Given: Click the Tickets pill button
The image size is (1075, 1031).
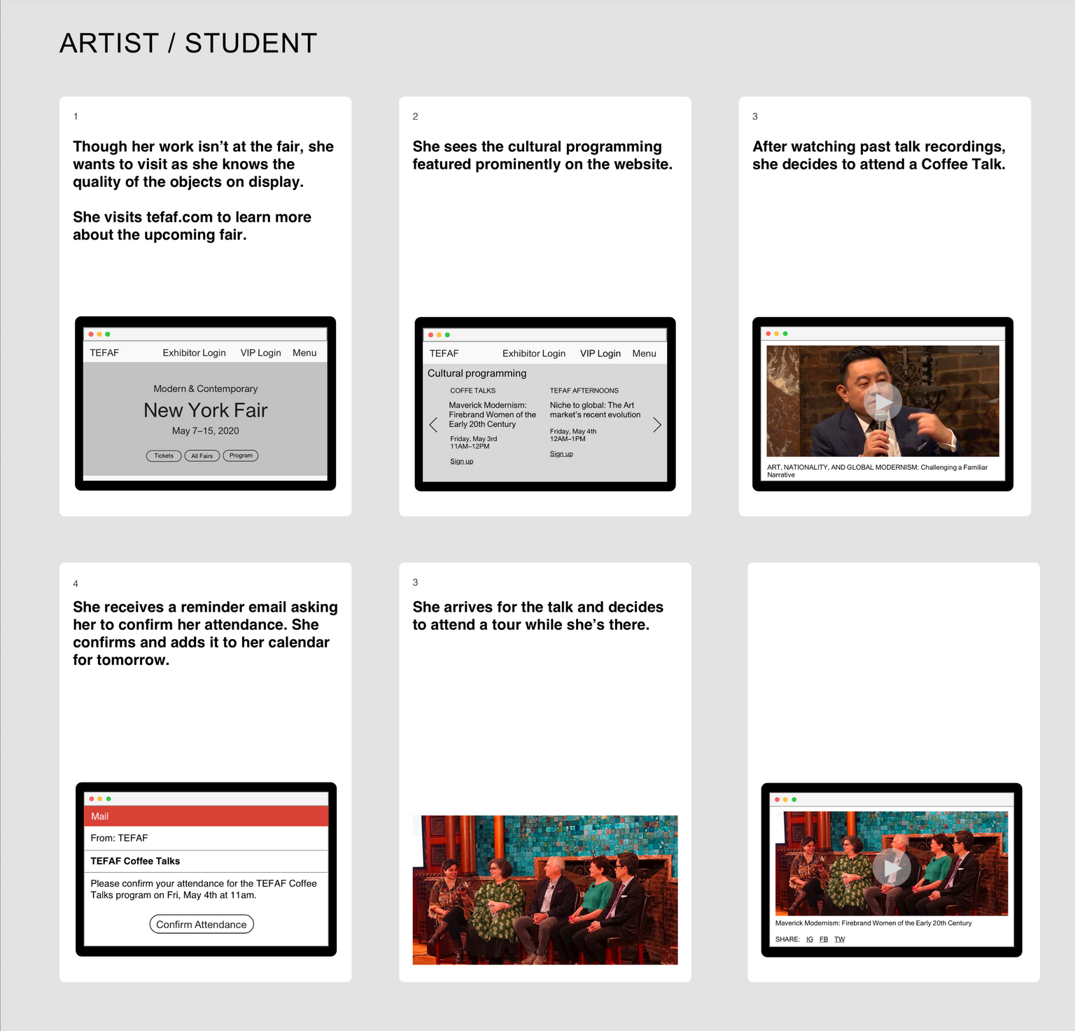Looking at the screenshot, I should click(164, 456).
